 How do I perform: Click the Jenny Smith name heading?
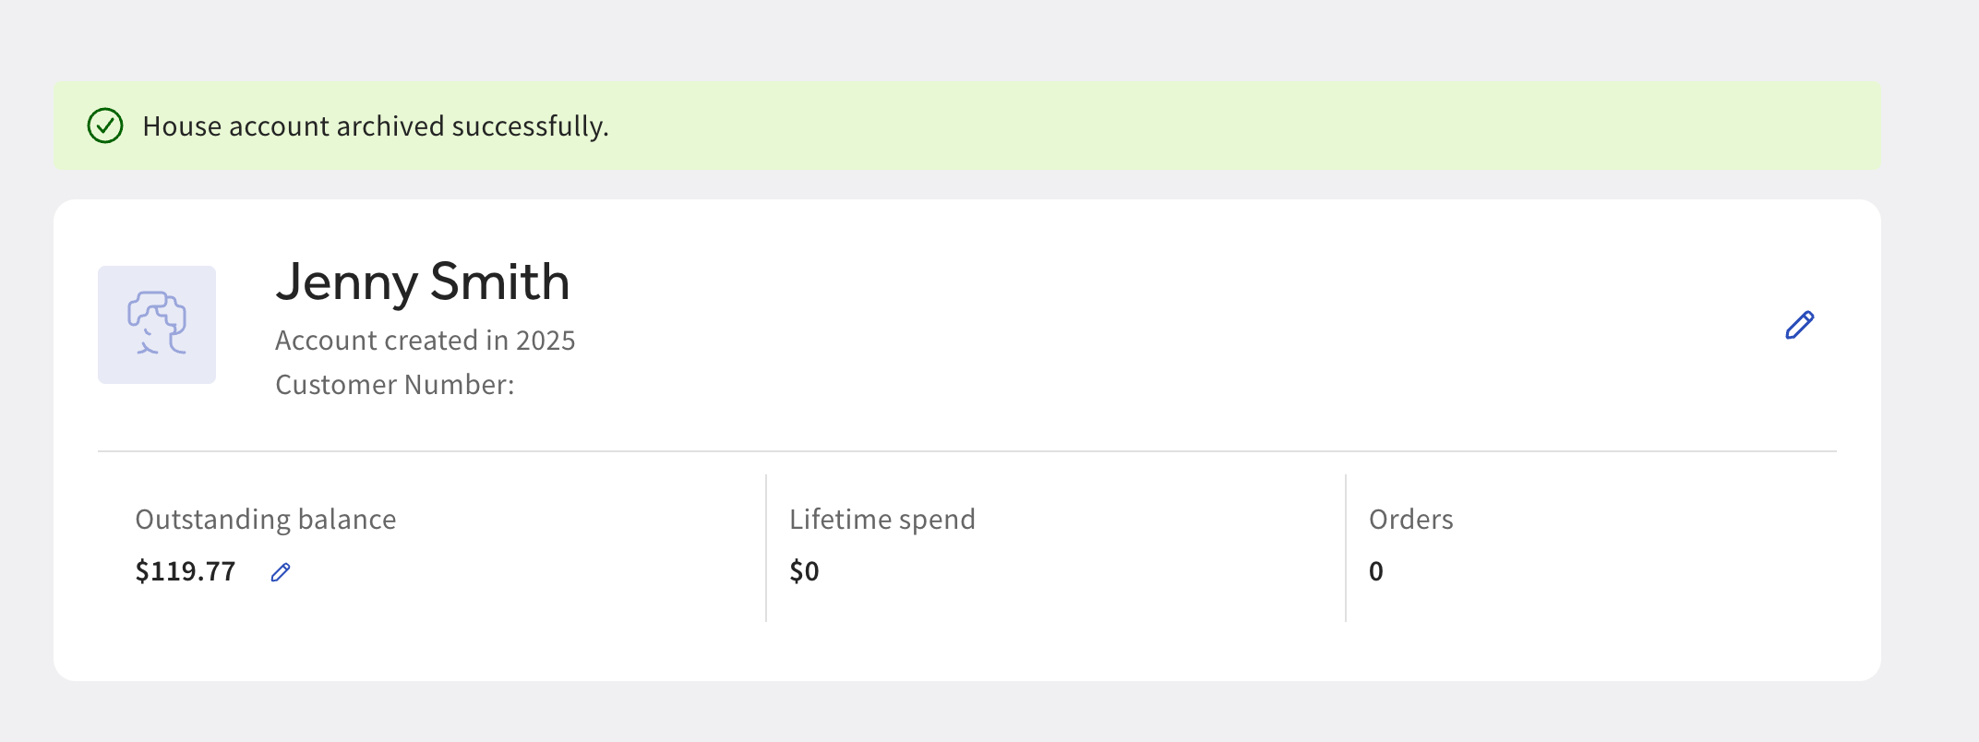pos(422,281)
